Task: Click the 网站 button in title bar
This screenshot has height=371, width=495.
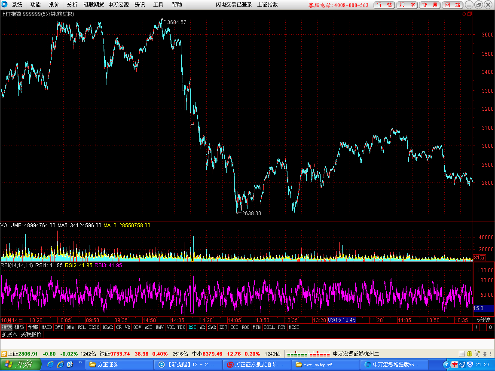Action: click(453, 5)
